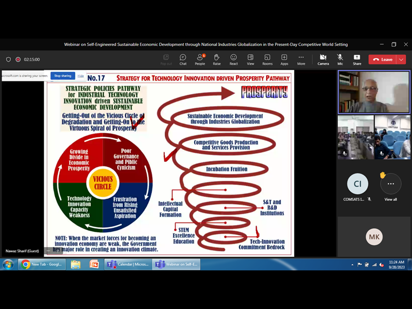412x309 pixels.
Task: Click the meeting timer 02:15:00
Action: point(32,60)
